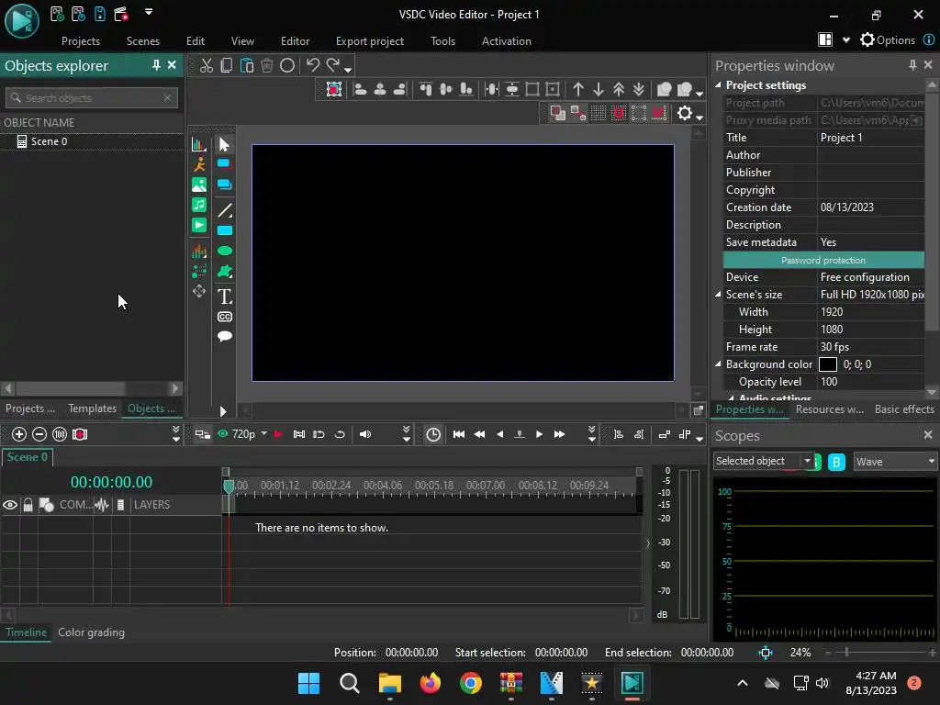This screenshot has width=940, height=705.
Task: Open the quick access toolbar dropdown arrow
Action: [x=149, y=11]
